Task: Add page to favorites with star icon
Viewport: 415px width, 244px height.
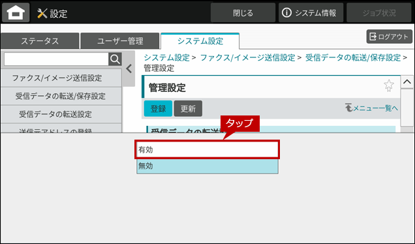Action: (388, 85)
